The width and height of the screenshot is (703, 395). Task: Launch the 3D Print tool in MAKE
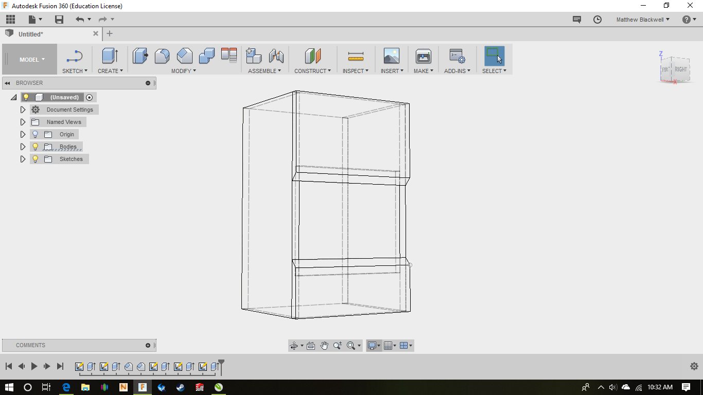pyautogui.click(x=424, y=56)
